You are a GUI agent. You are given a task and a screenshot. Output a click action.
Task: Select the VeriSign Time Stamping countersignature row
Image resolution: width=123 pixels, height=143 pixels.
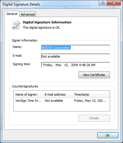[62, 101]
